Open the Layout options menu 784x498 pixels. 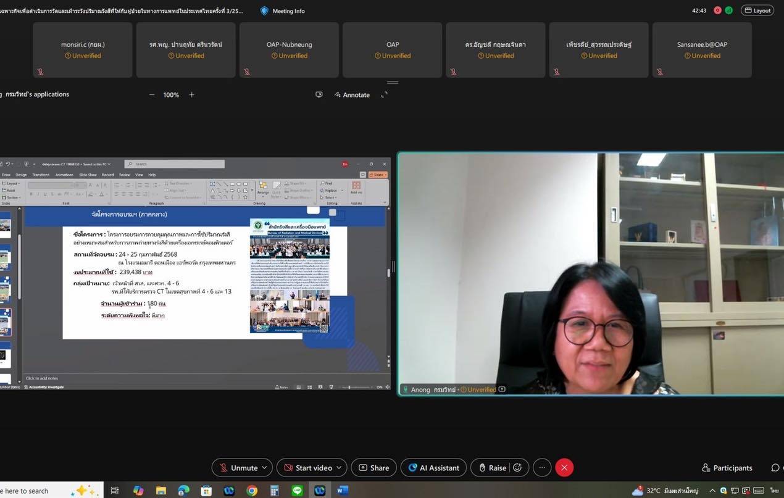coord(757,10)
